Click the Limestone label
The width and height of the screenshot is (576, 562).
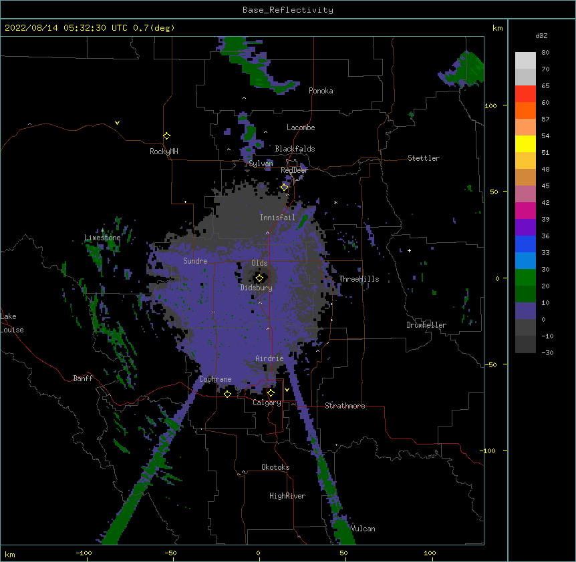tap(102, 238)
